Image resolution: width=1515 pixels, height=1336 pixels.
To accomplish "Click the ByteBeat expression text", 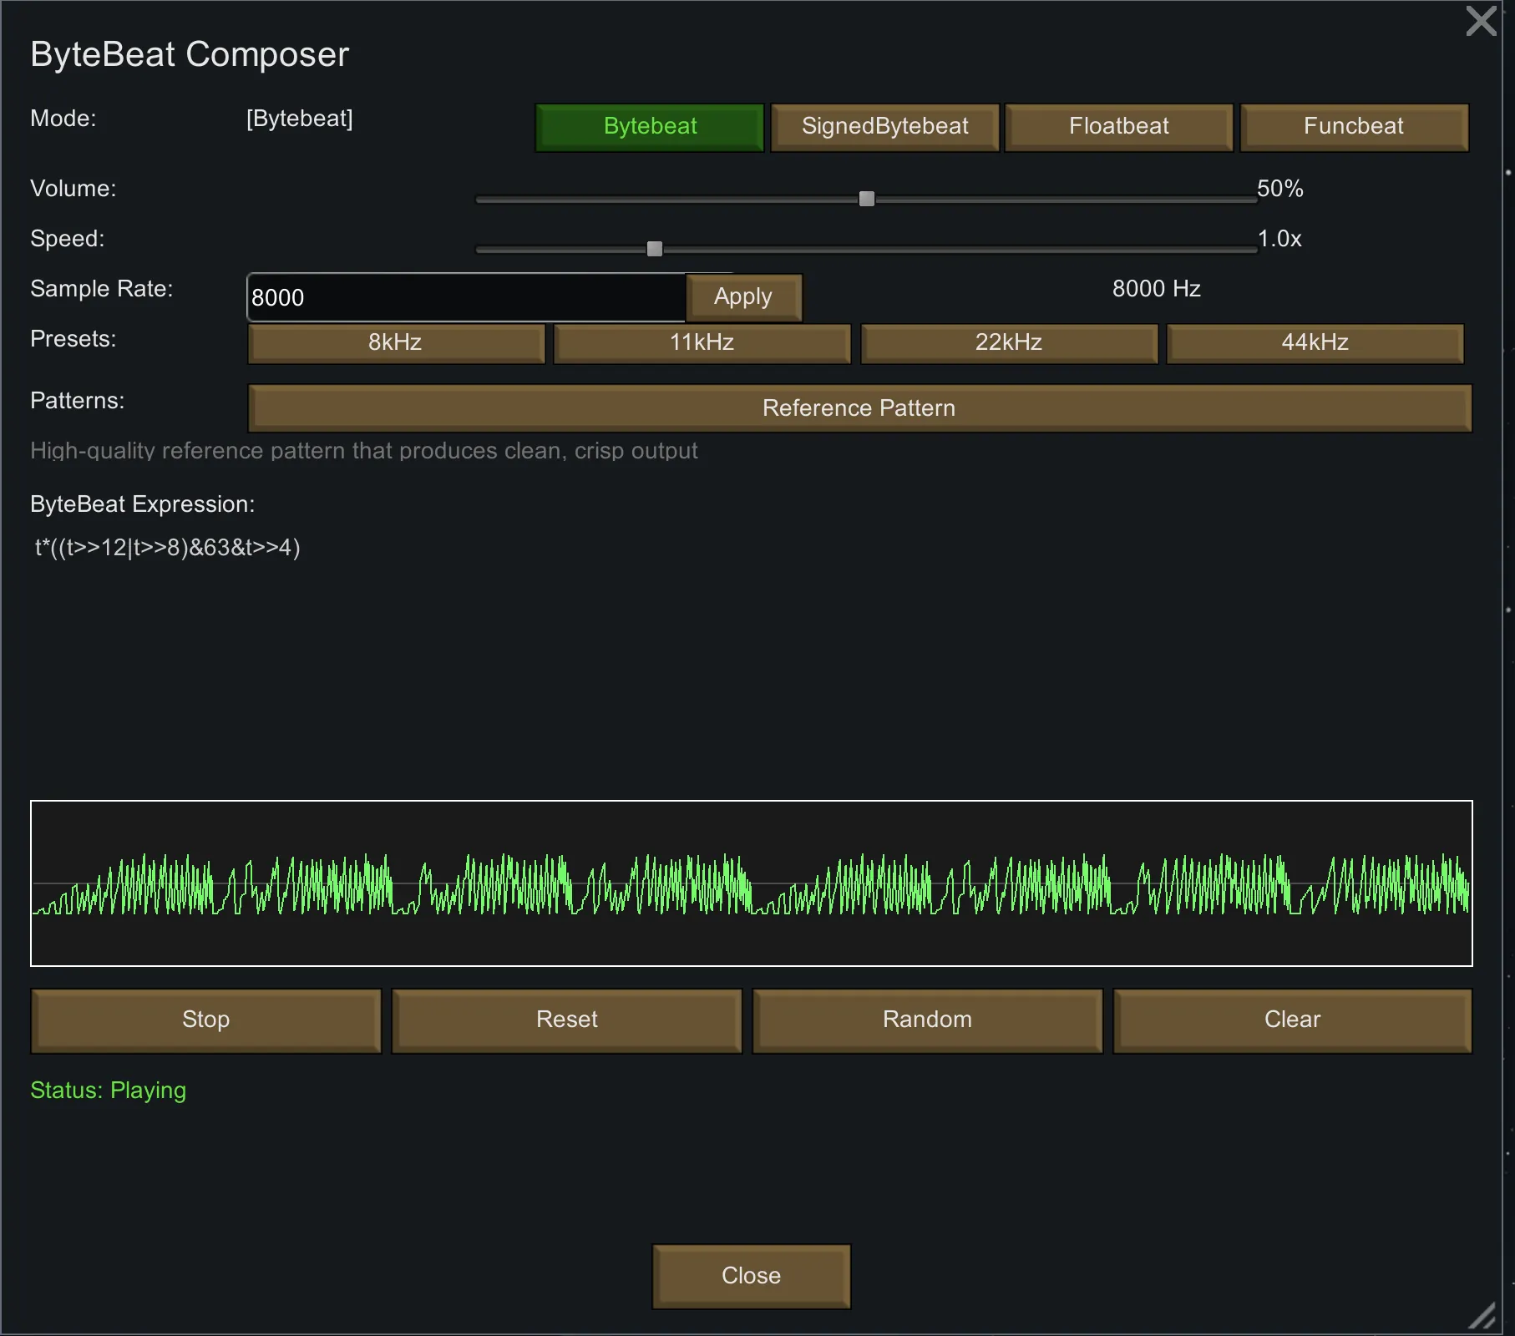I will tap(167, 548).
